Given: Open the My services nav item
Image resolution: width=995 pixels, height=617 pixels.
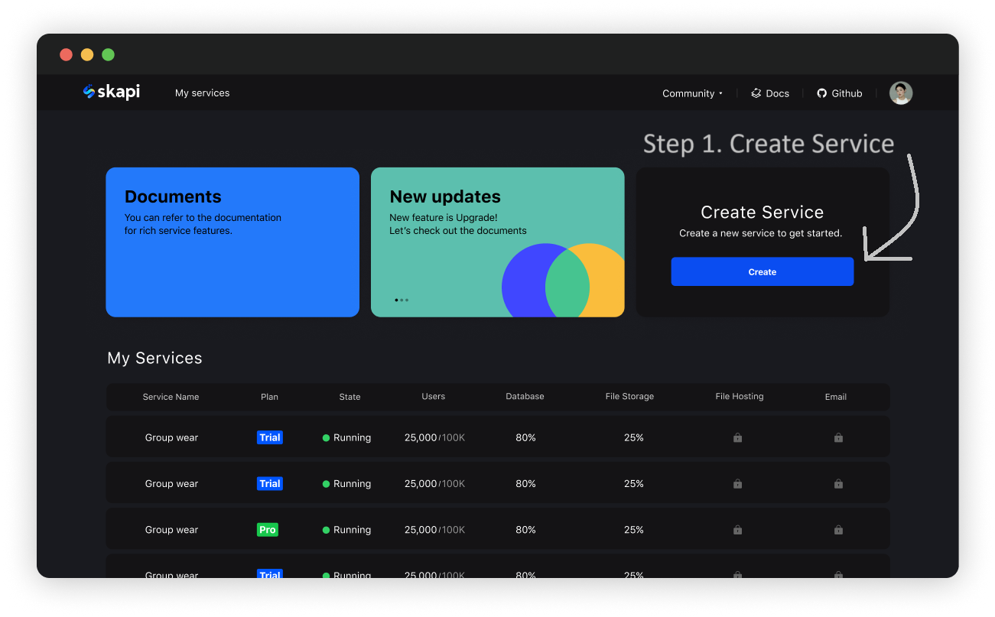Looking at the screenshot, I should (202, 93).
